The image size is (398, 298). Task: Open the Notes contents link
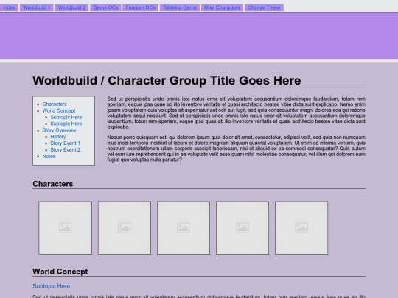[49, 156]
